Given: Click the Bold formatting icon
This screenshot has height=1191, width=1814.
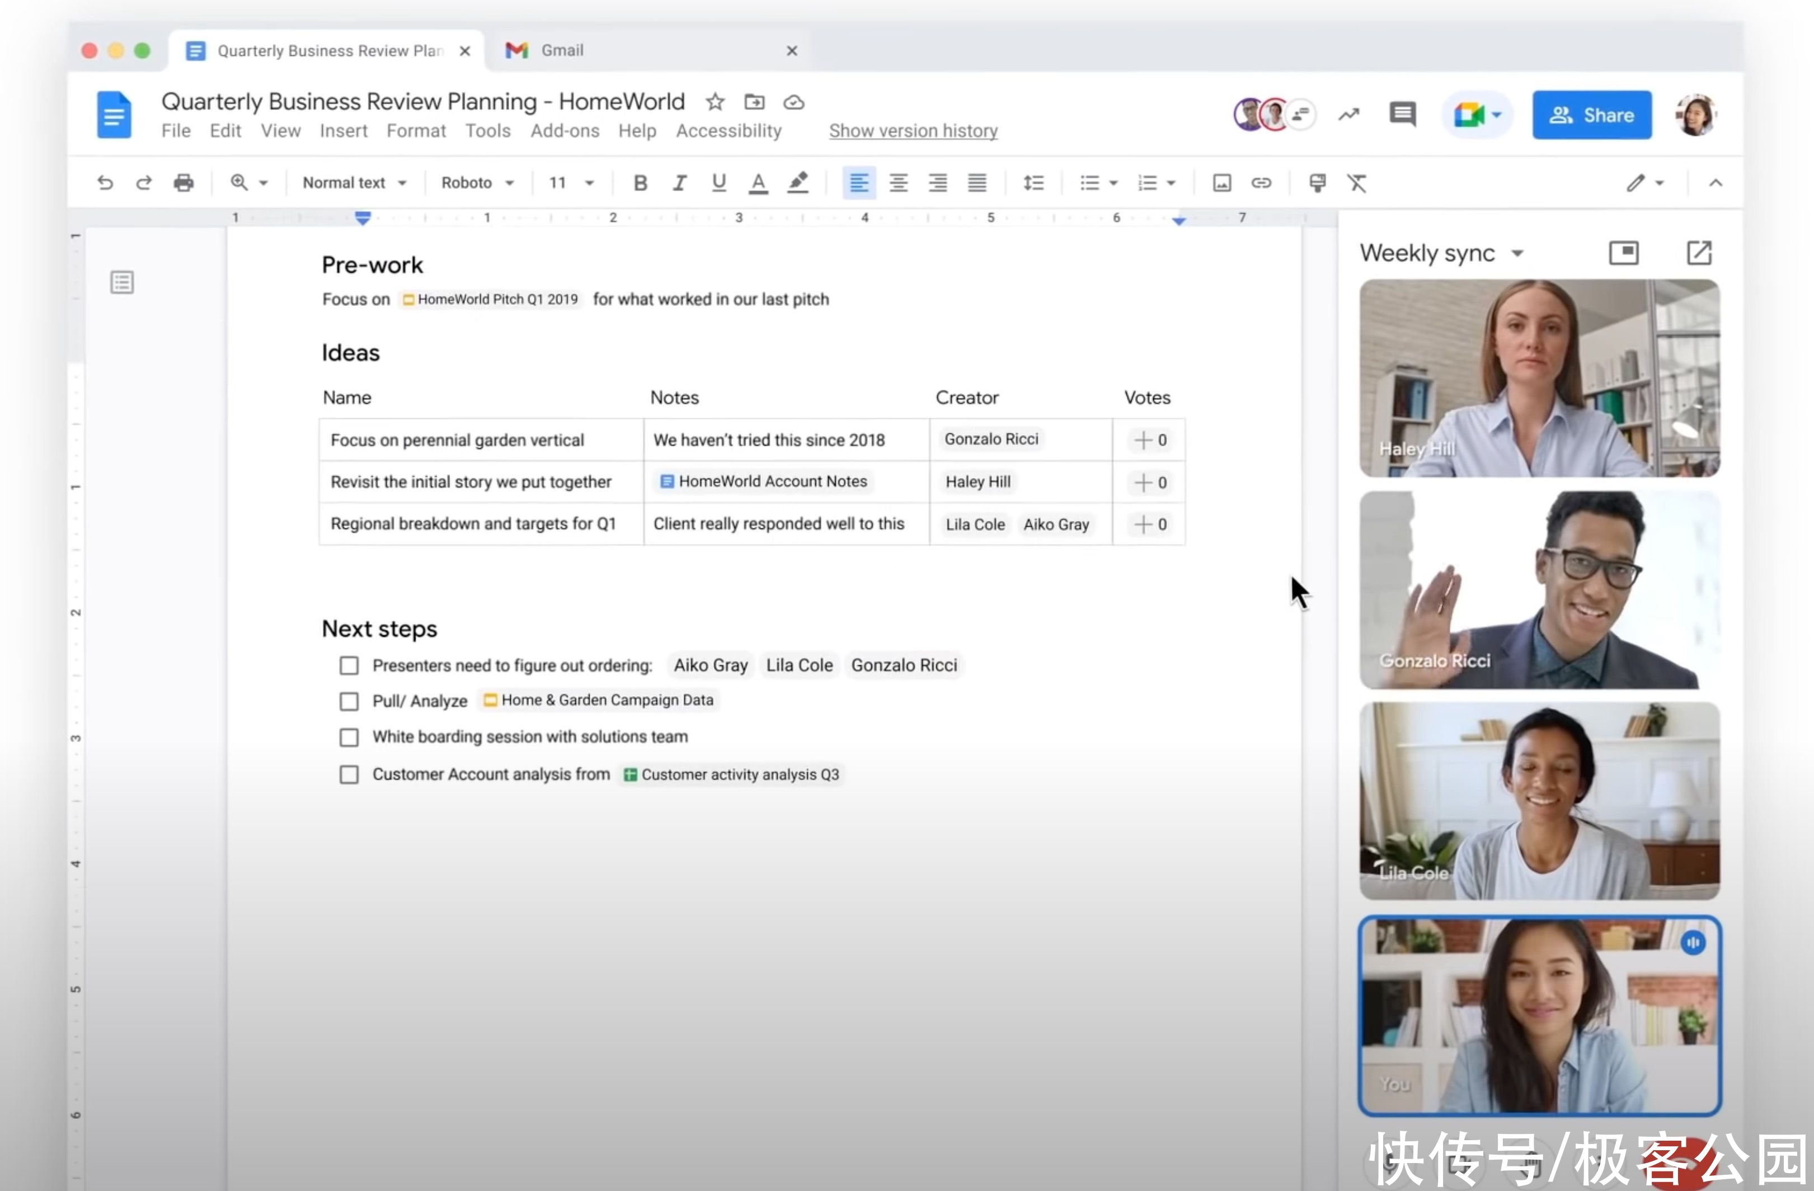Looking at the screenshot, I should click(638, 182).
